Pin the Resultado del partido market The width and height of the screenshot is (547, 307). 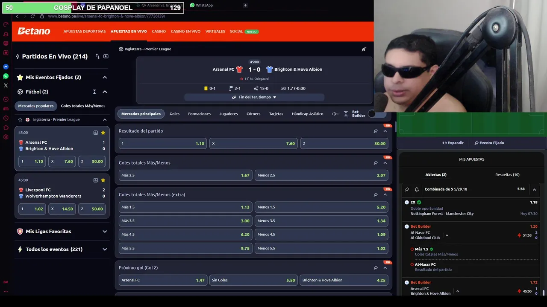[376, 131]
